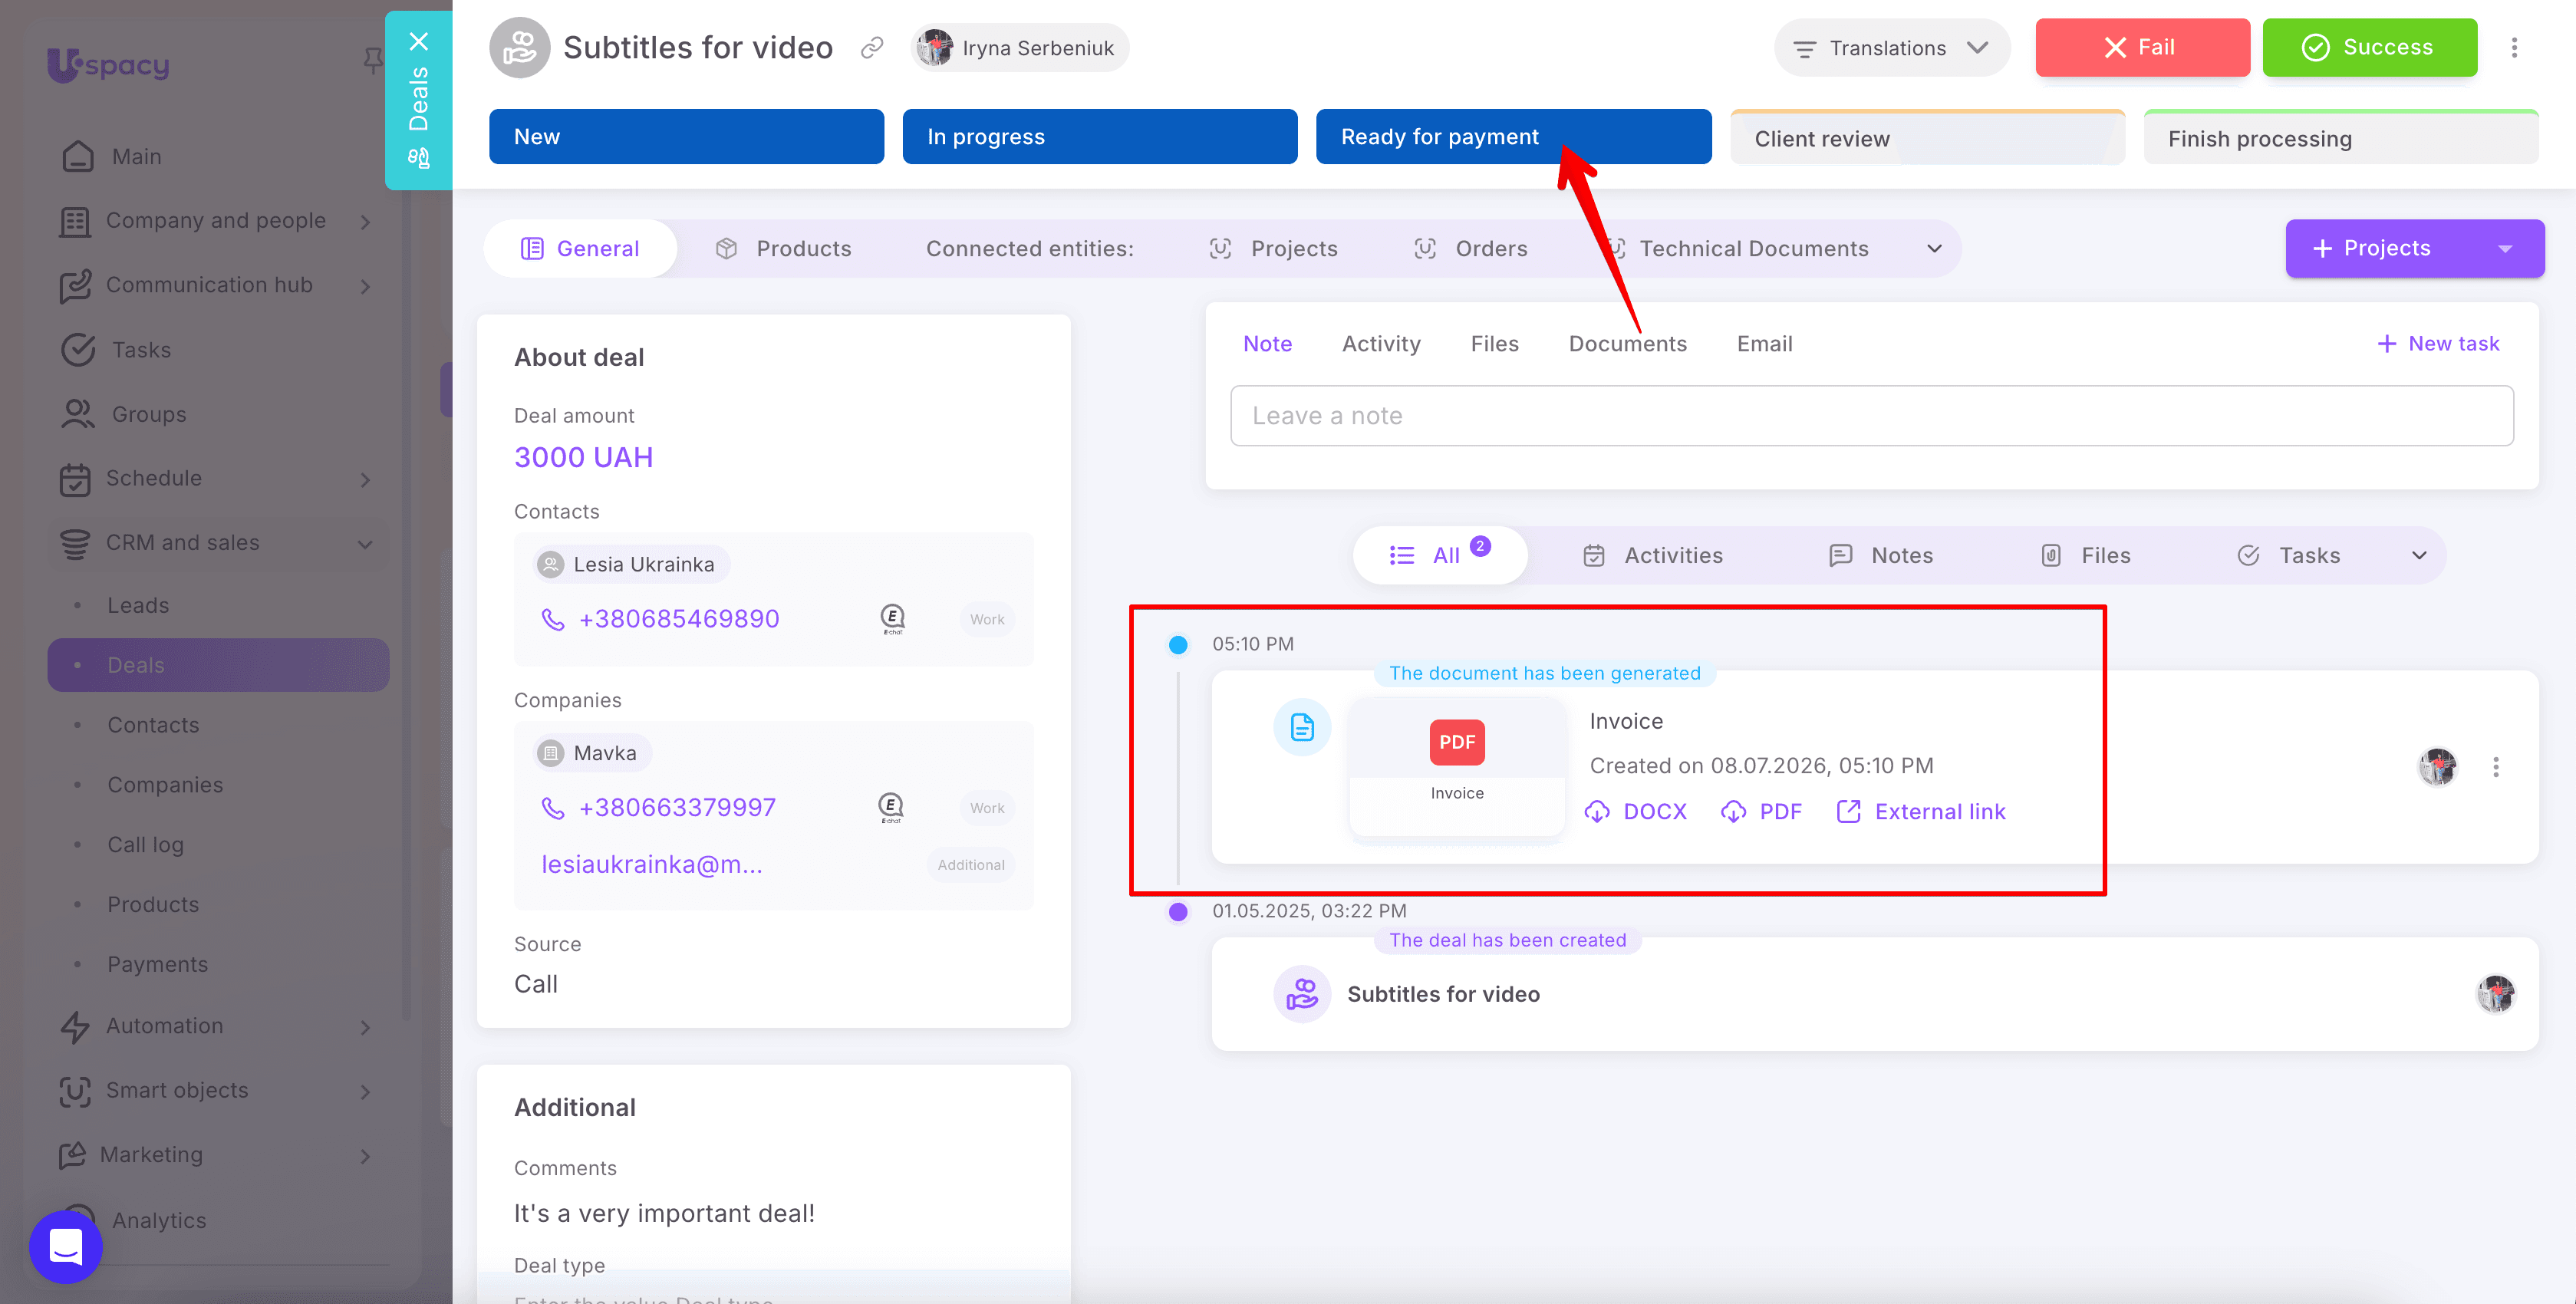Screen dimensions: 2576x1304
Task: Filter the timeline by Tasks
Action: tap(2289, 556)
